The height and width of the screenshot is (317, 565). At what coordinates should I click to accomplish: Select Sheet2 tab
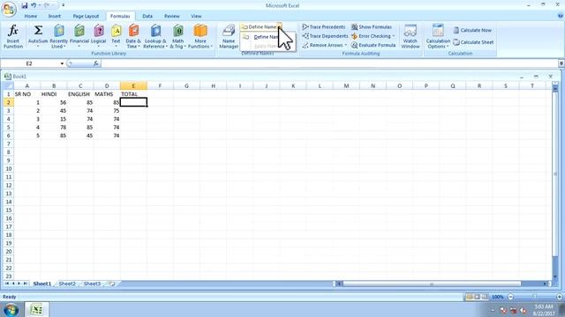point(67,284)
